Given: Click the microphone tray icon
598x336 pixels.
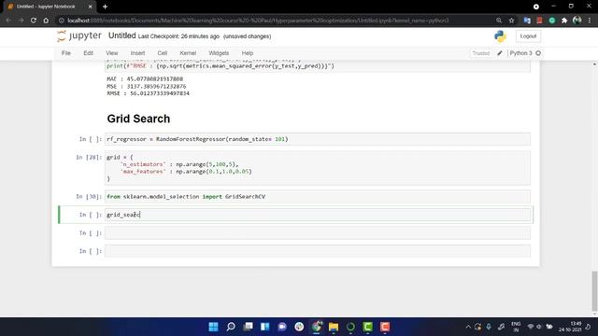Looking at the screenshot, I should pos(489,327).
